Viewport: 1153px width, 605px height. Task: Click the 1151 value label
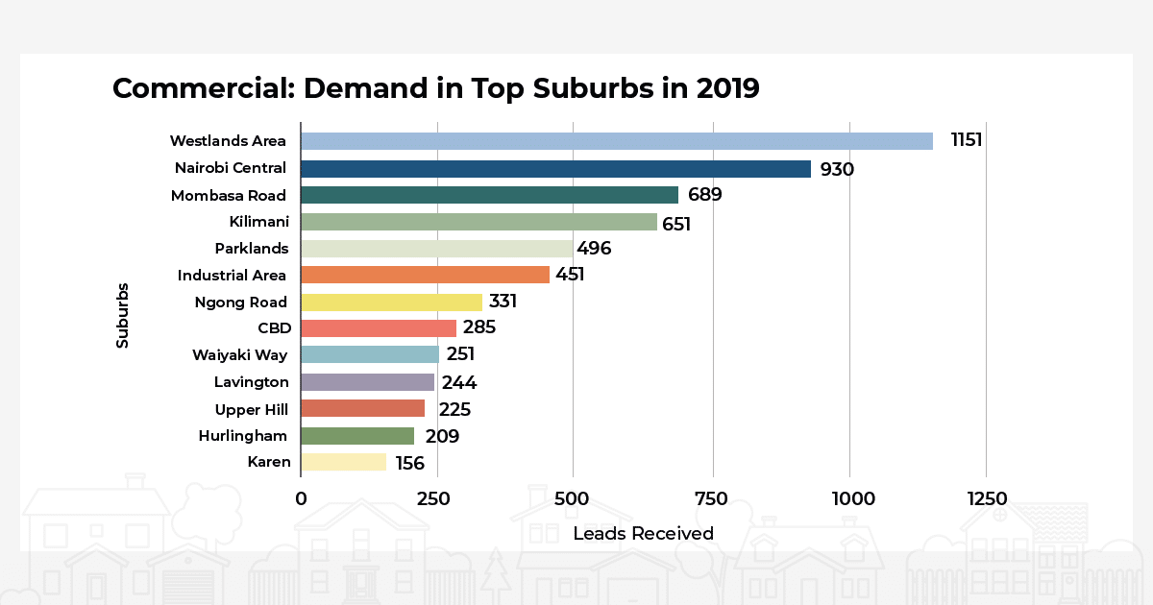pos(966,140)
